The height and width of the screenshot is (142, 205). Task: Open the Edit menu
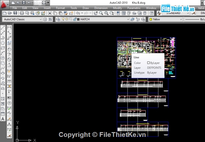pos(25,8)
